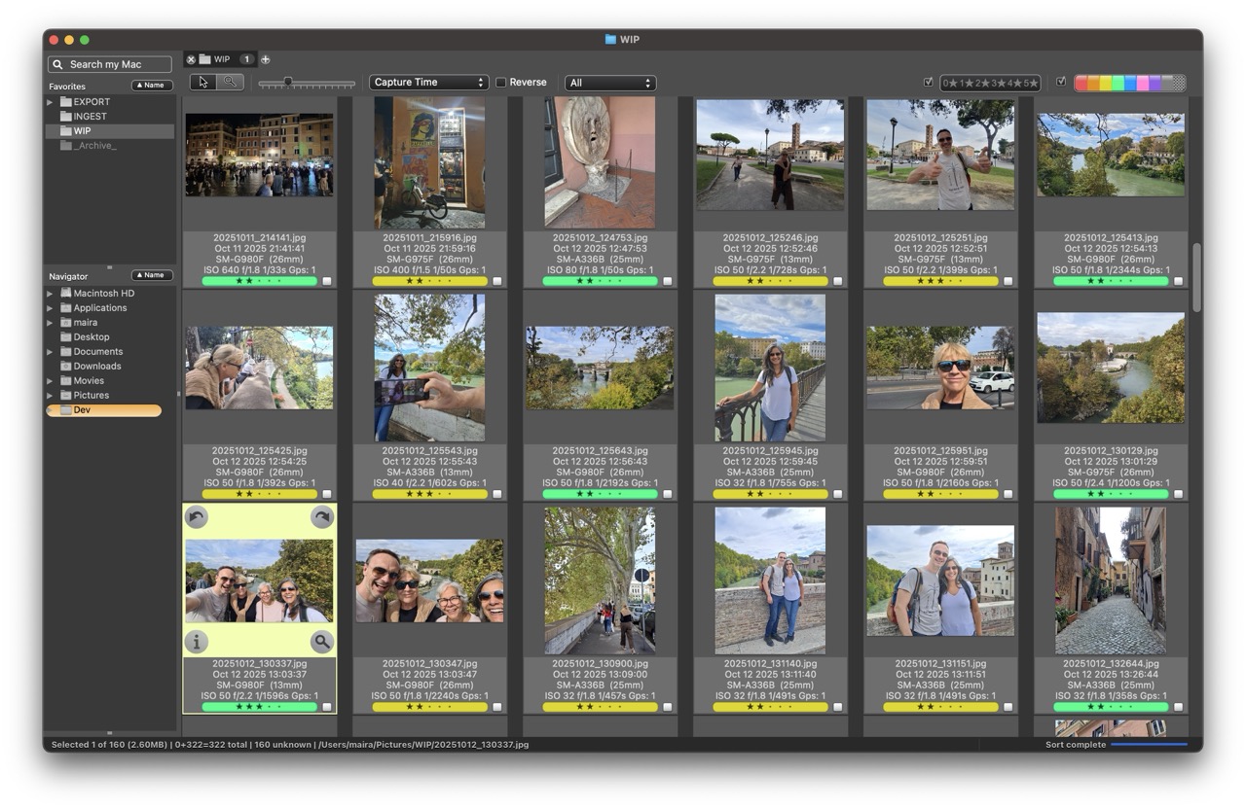Click the Name sort button in Navigator
1246x809 pixels.
pyautogui.click(x=152, y=276)
